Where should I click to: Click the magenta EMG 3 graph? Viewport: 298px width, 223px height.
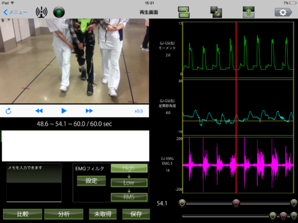coord(238,165)
